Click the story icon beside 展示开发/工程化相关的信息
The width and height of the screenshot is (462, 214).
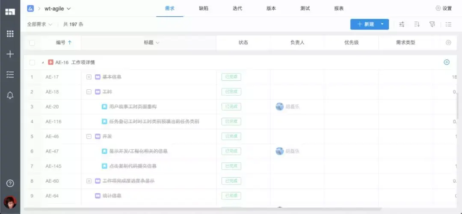pos(104,151)
